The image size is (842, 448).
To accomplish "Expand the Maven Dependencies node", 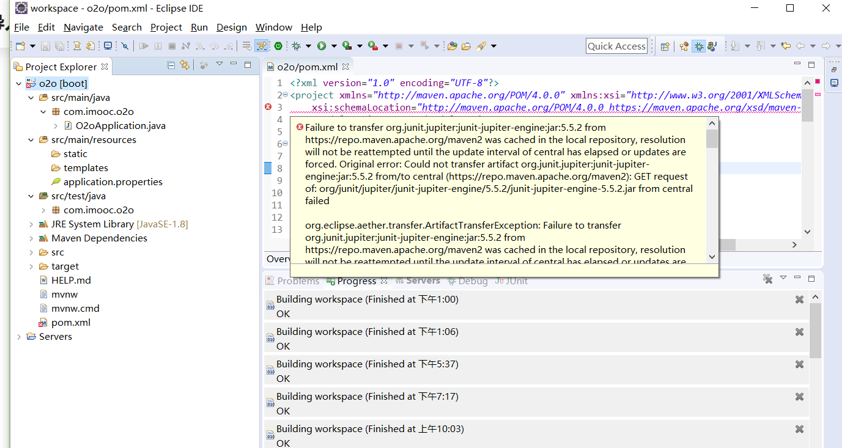I will click(31, 238).
